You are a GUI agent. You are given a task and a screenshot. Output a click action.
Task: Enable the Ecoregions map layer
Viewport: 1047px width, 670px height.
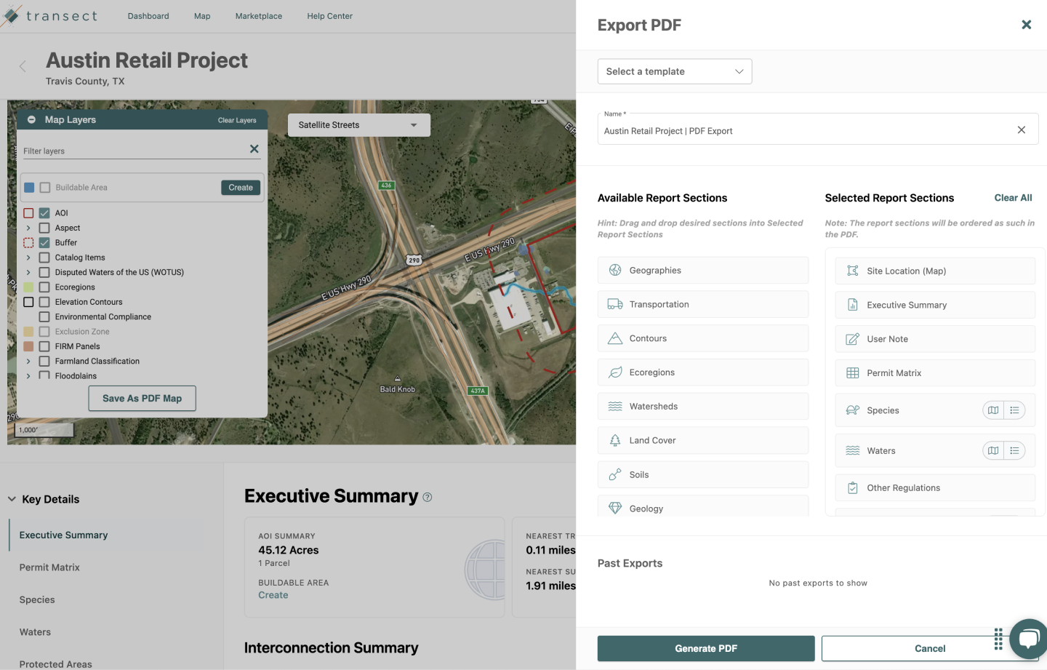pos(45,287)
